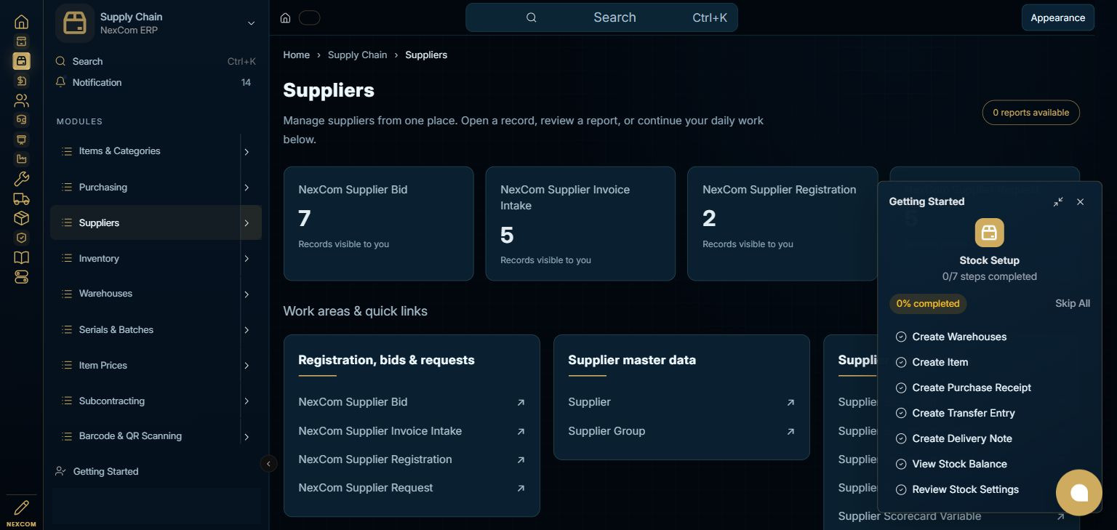Click the arrow icon beside Supplier Scorecard Variable
1117x530 pixels.
(x=1060, y=516)
